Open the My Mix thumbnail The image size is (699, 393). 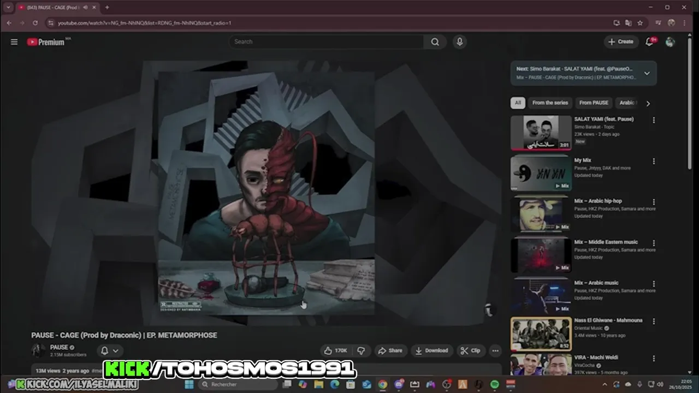[541, 173]
